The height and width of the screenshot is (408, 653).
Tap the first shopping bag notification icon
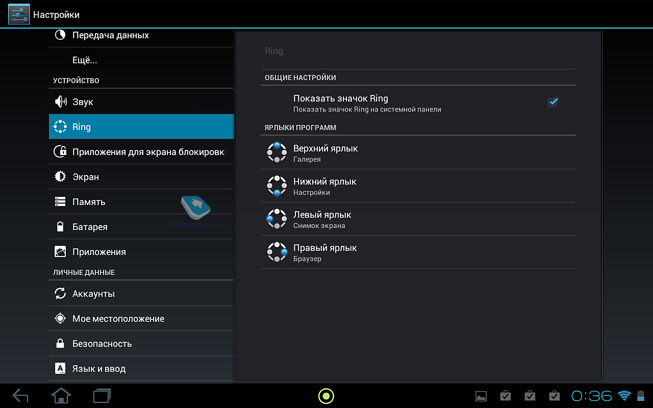point(505,396)
